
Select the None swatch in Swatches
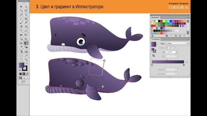[x=152, y=21]
